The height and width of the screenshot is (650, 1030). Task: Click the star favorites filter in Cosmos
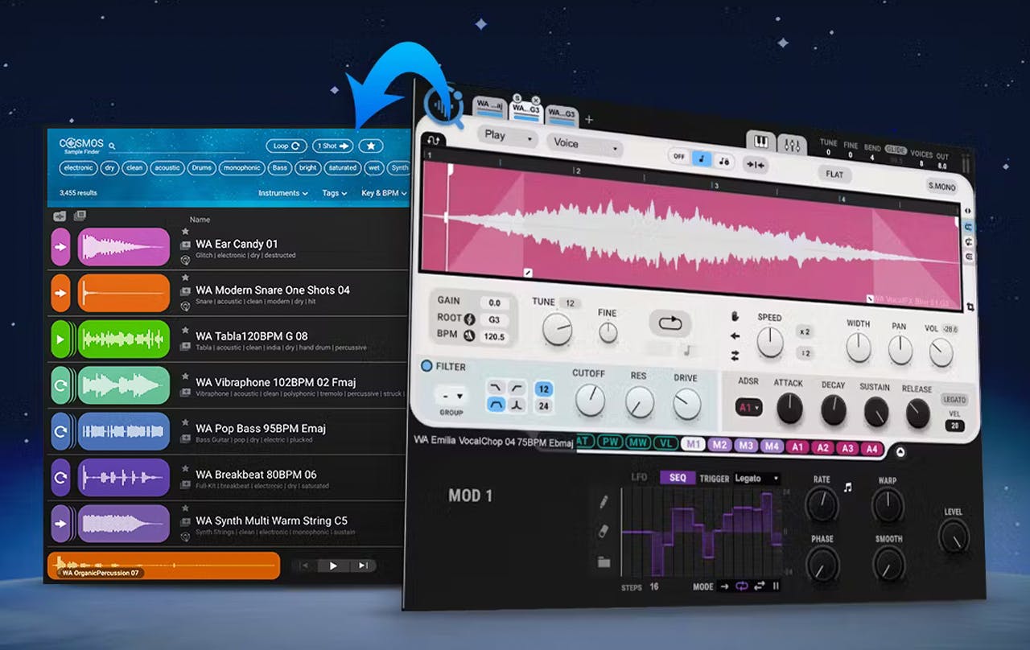371,146
